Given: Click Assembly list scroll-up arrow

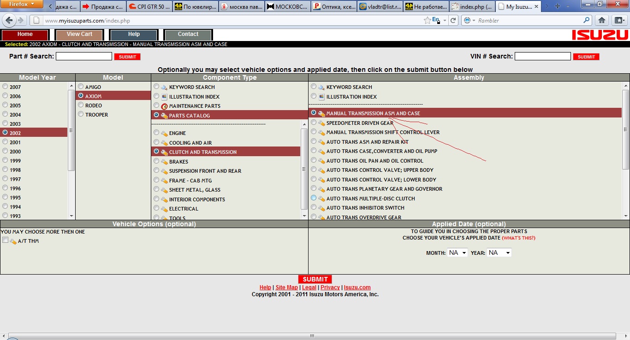Looking at the screenshot, I should [x=626, y=86].
